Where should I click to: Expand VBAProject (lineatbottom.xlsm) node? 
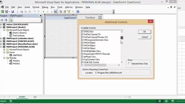pos(1,44)
